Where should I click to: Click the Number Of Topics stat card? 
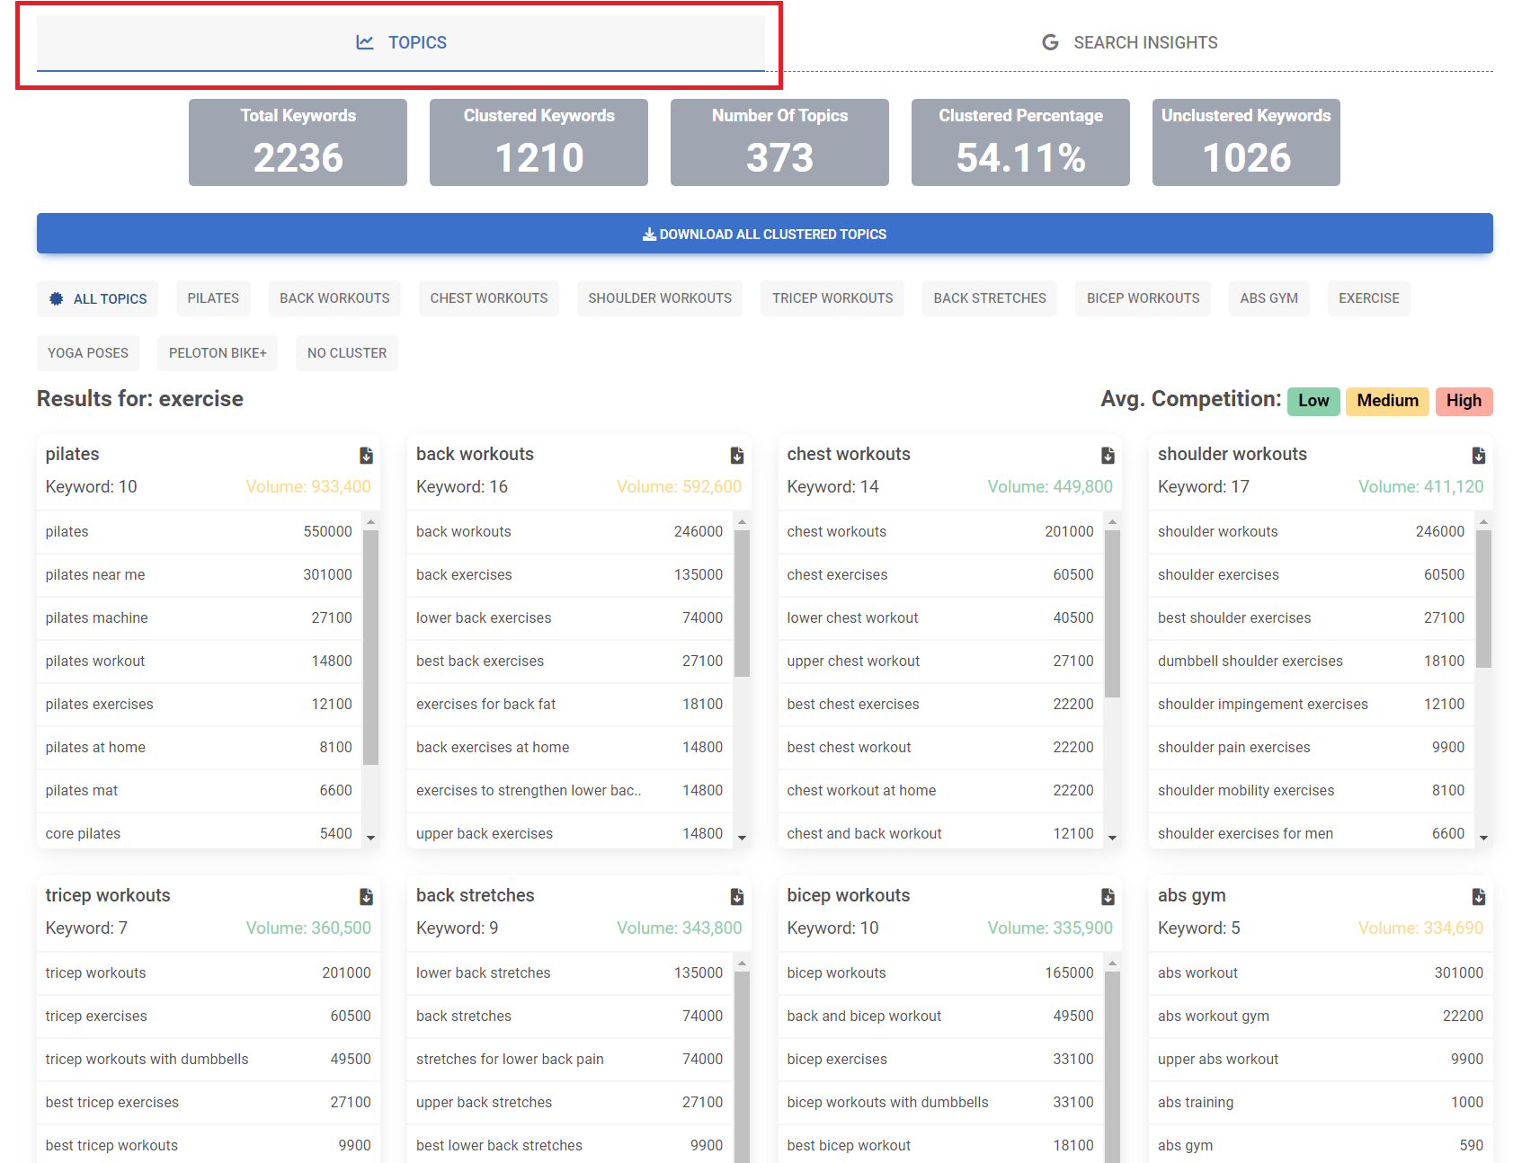pyautogui.click(x=779, y=142)
